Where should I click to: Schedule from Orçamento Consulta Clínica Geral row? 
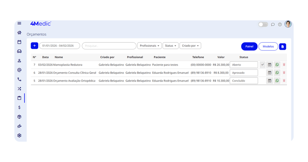tap(269, 73)
